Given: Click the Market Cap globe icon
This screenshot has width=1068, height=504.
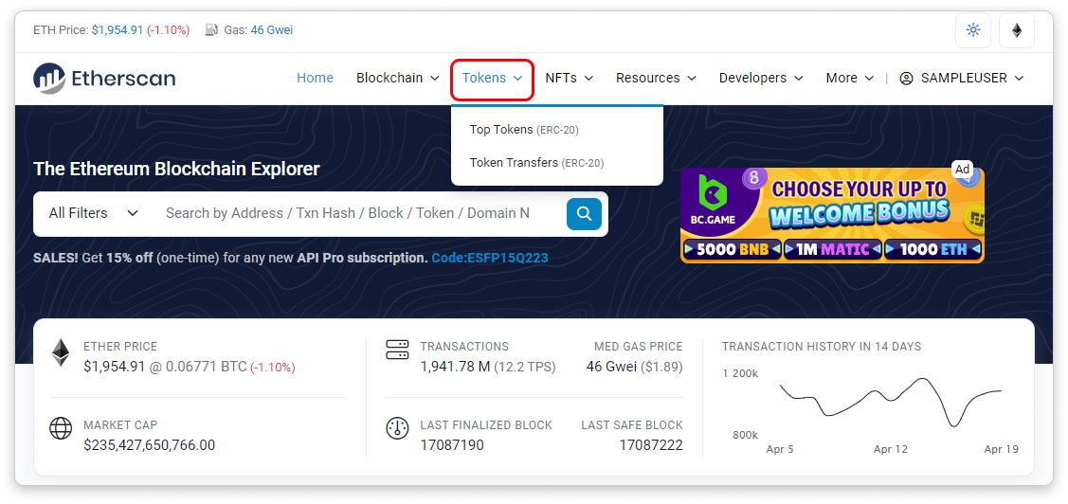Looking at the screenshot, I should [x=61, y=428].
